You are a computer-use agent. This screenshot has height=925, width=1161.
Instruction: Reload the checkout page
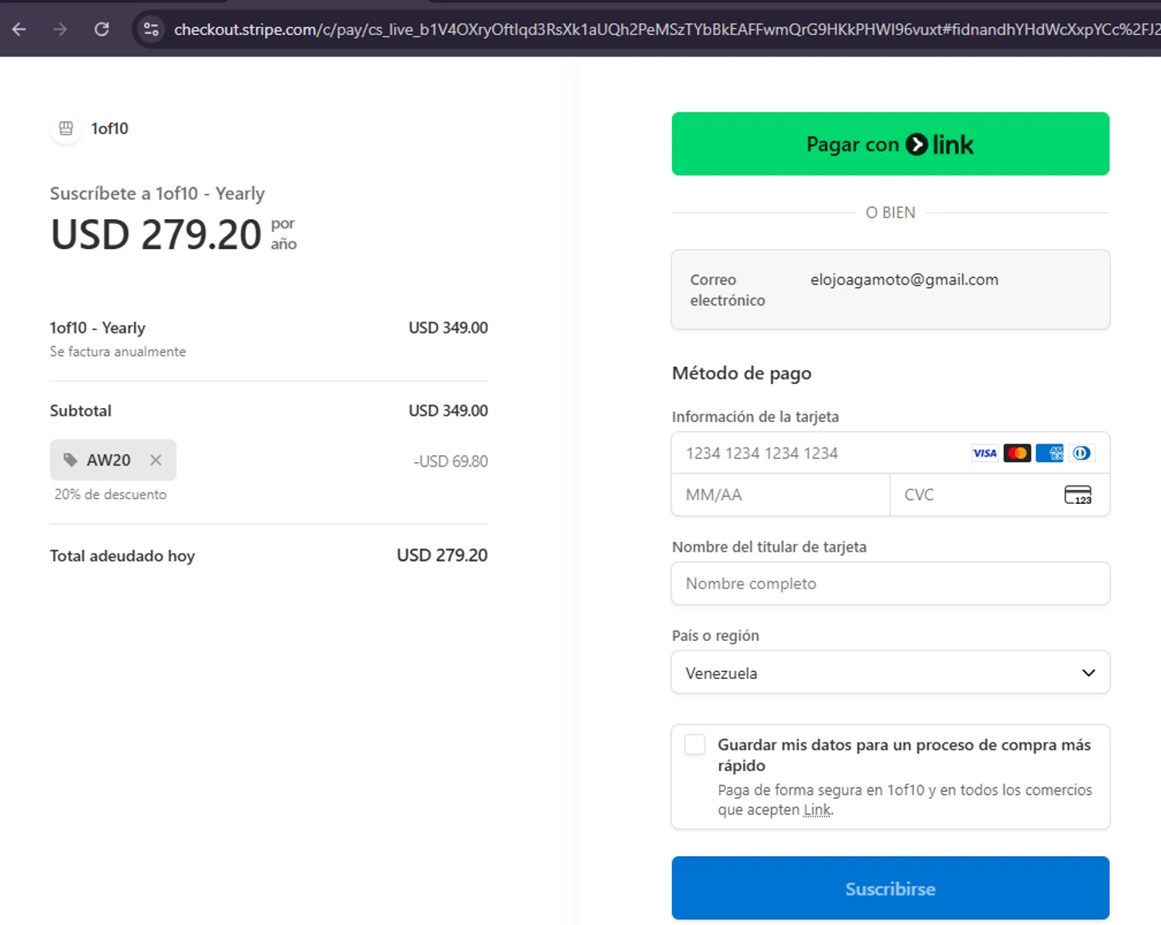(101, 29)
